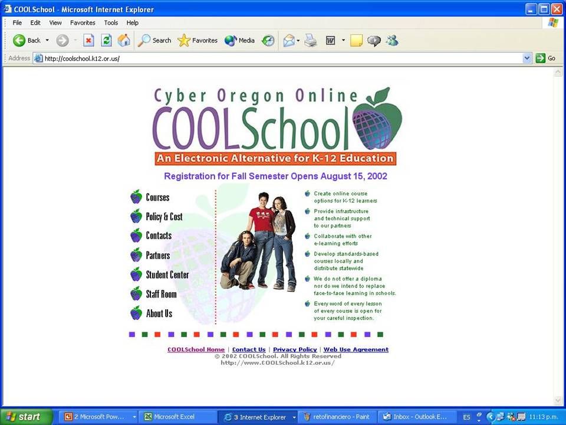
Task: Open the Student Center link
Action: click(x=167, y=274)
